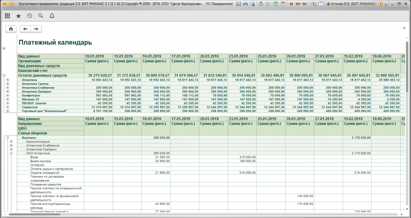Click the Save (diskette) icon in title bar
The width and height of the screenshot is (411, 218).
[239, 4]
